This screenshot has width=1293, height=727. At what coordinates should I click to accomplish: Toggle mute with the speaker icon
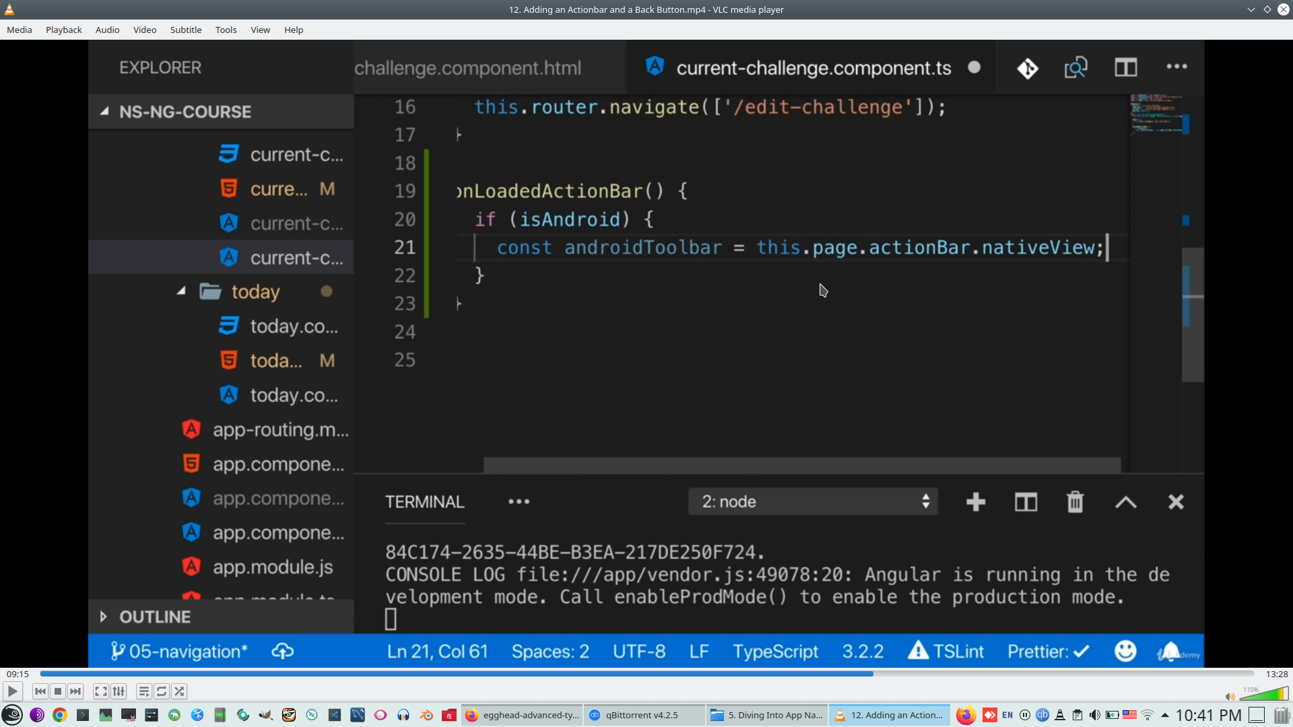tap(1230, 697)
